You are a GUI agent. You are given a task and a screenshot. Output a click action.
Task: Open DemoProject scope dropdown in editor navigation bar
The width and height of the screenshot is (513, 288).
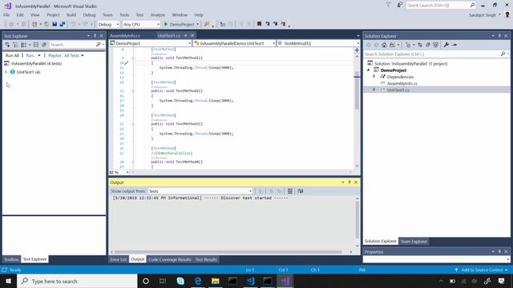tap(151, 43)
